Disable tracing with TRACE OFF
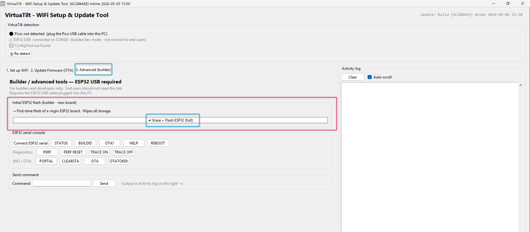Viewport: 530px width, 232px height. [x=123, y=152]
